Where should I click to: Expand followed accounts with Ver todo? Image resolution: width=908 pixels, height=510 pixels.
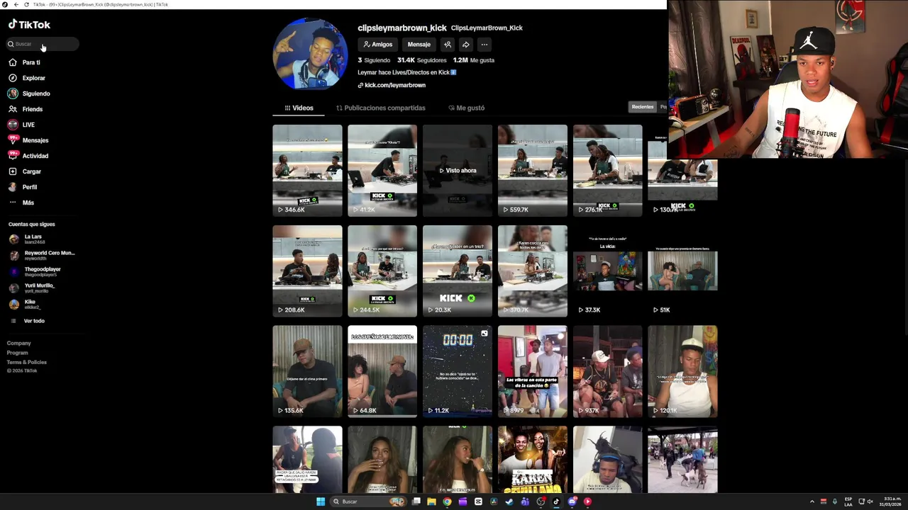click(28, 321)
